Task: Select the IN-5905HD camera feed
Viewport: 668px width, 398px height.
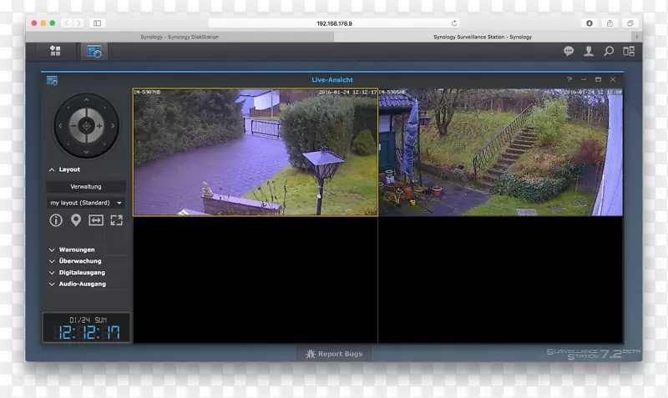Action: pos(500,152)
